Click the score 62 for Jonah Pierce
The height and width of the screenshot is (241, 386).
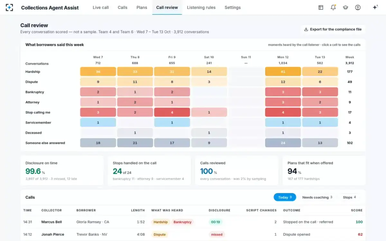click(x=360, y=235)
